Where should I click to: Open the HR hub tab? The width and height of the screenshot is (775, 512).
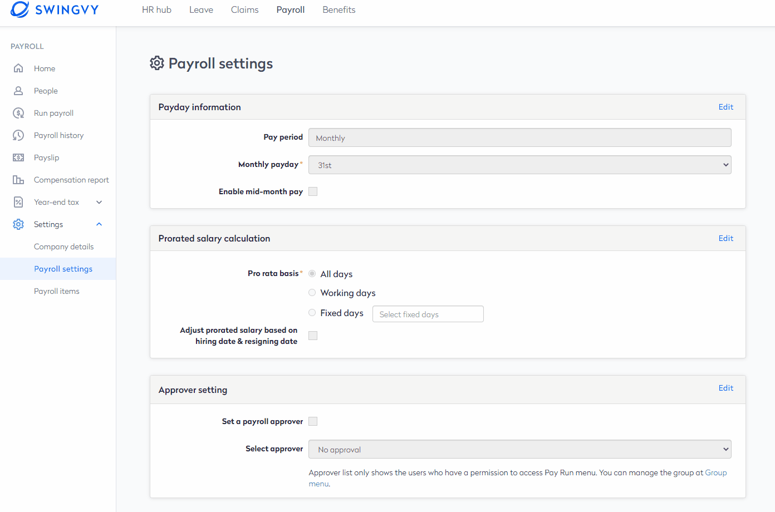(x=156, y=9)
